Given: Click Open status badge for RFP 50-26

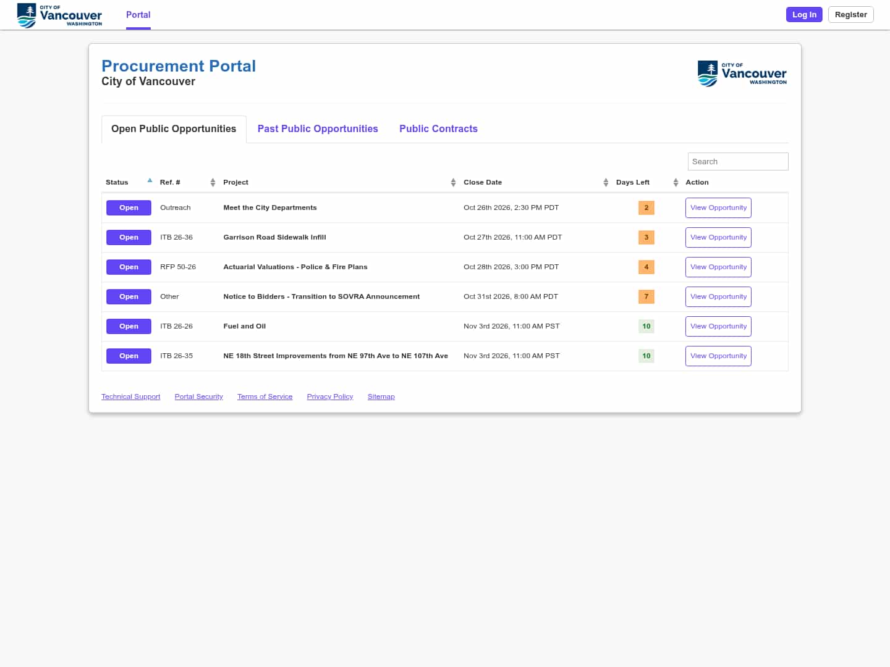Looking at the screenshot, I should 129,267.
